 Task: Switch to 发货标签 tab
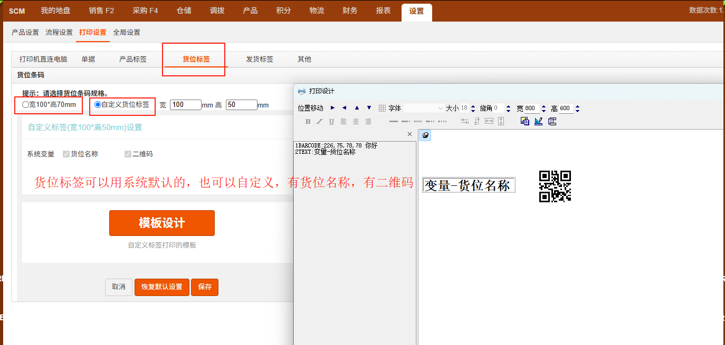260,59
